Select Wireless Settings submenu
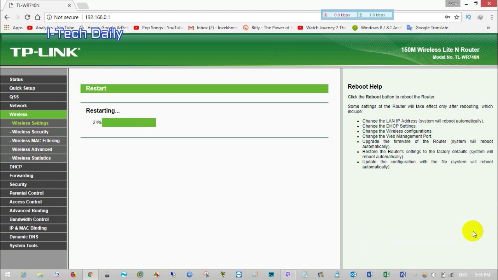The width and height of the screenshot is (498, 280). (33, 123)
